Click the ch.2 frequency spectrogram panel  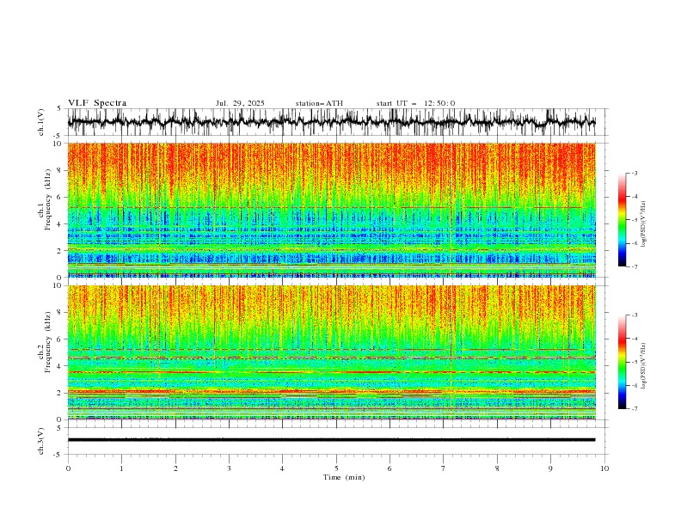pos(332,352)
